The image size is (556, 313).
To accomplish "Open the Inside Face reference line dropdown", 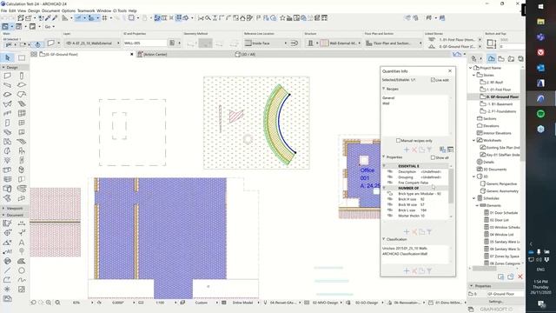I will coord(265,43).
